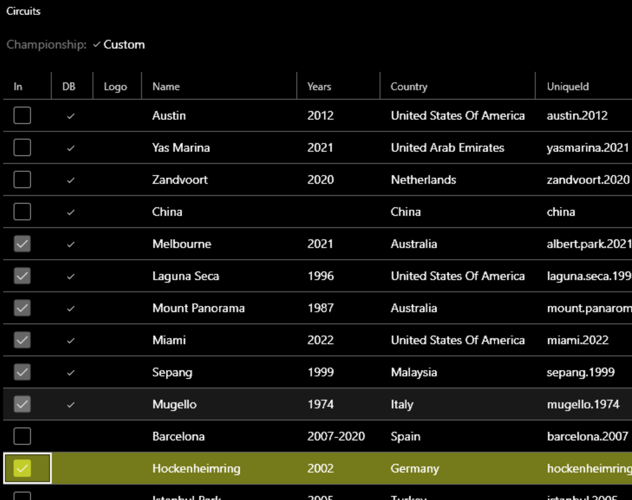The height and width of the screenshot is (500, 632).
Task: Check the In box for Barcelona
Action: 22,436
